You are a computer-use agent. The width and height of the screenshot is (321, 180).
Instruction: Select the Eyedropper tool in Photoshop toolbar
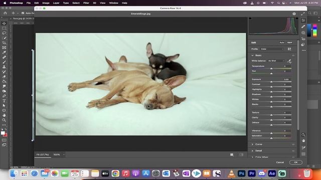[x=4, y=52]
